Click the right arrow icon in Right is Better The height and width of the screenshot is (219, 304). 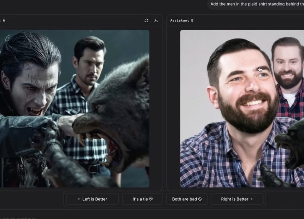[x=251, y=199]
